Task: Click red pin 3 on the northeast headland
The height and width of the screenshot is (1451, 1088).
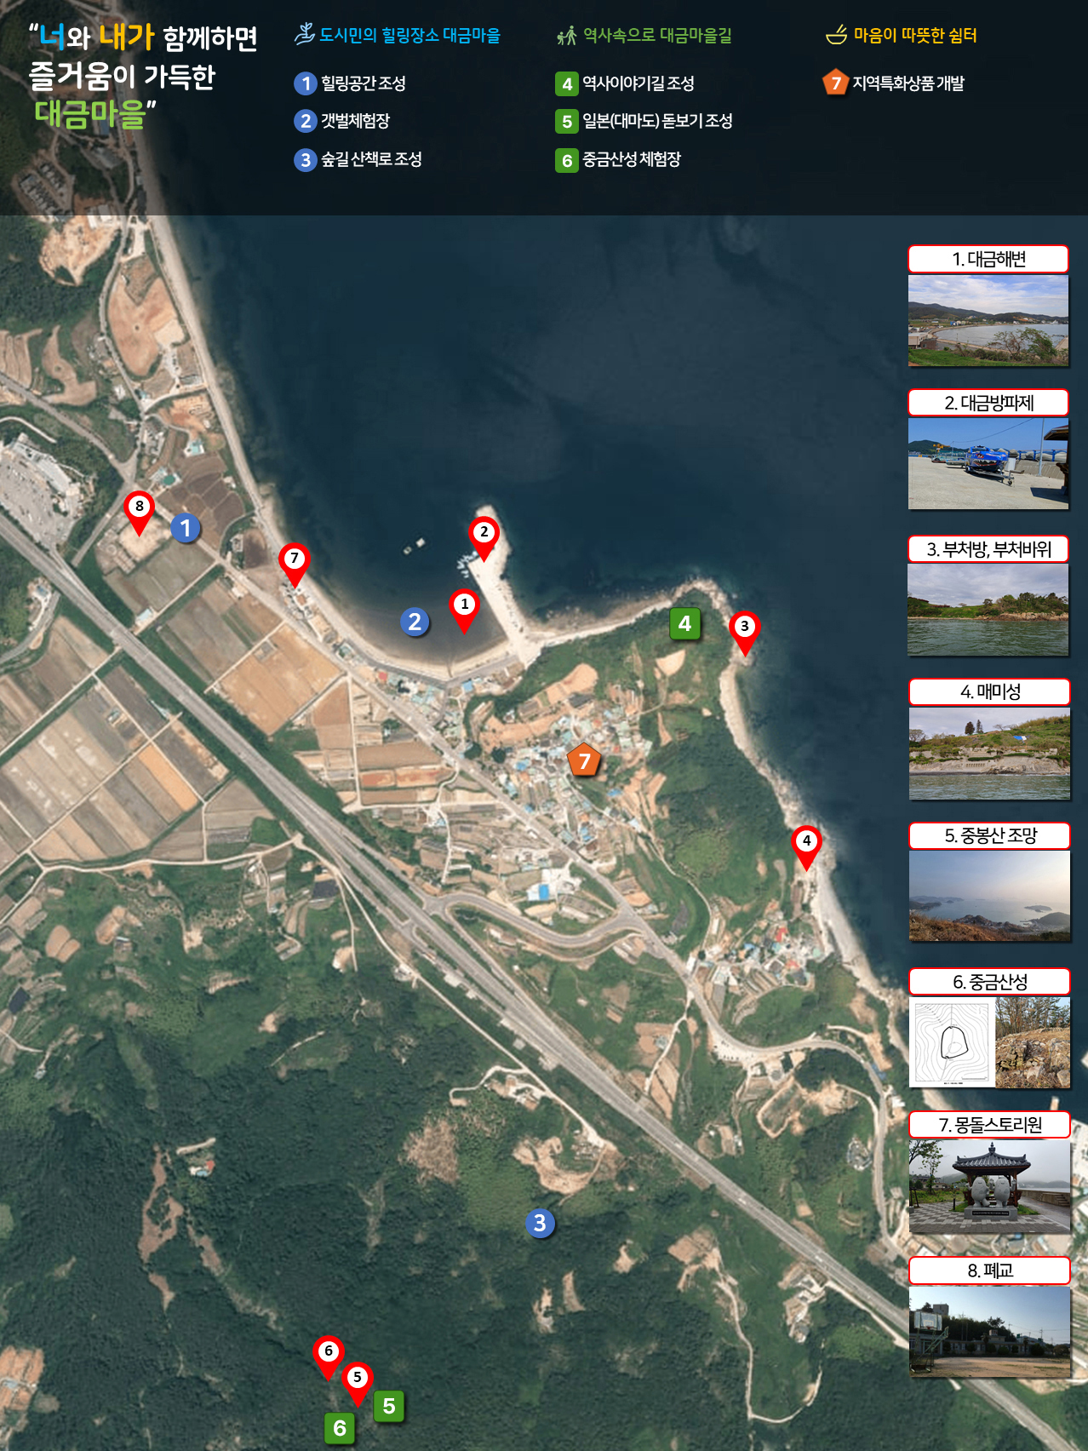Action: (744, 628)
